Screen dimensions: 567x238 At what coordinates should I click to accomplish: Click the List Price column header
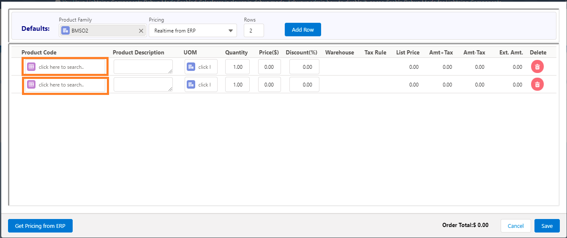pyautogui.click(x=408, y=52)
